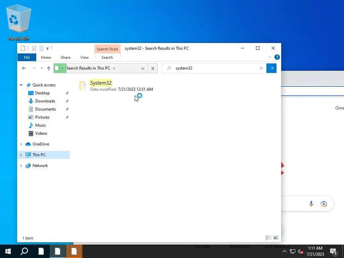
Task: Expand the ribbon with the chevron arrow
Action: pos(270,57)
